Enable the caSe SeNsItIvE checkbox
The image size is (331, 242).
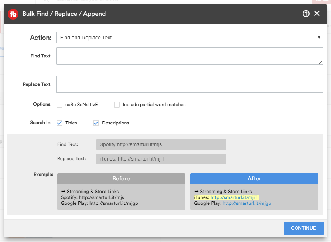[x=59, y=105]
